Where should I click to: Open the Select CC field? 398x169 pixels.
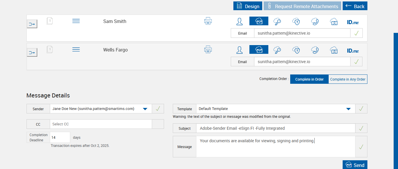tap(101, 124)
